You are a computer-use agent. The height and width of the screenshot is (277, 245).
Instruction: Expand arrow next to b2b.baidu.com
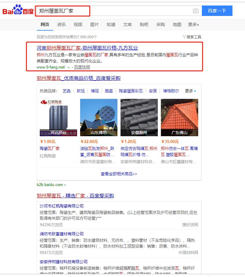tap(65, 185)
